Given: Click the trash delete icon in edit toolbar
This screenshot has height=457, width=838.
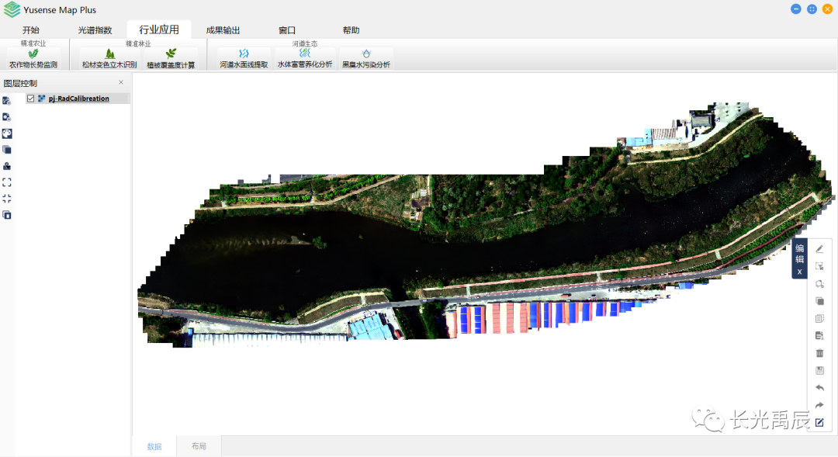Looking at the screenshot, I should (819, 353).
